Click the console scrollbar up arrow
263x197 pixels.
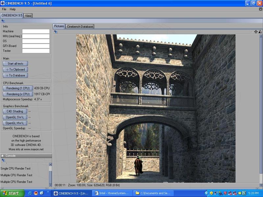(x=50, y=164)
